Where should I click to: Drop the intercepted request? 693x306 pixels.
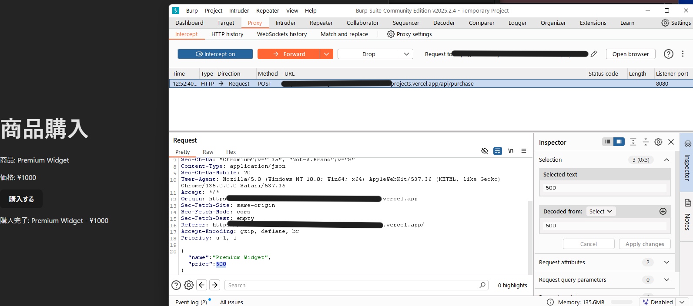click(369, 54)
